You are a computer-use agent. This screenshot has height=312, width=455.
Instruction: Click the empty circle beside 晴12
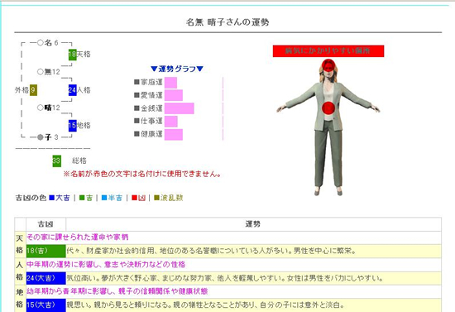tap(41, 108)
